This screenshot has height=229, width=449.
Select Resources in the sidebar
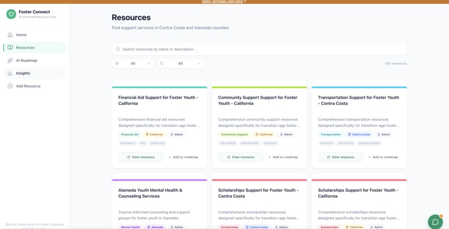click(x=35, y=48)
